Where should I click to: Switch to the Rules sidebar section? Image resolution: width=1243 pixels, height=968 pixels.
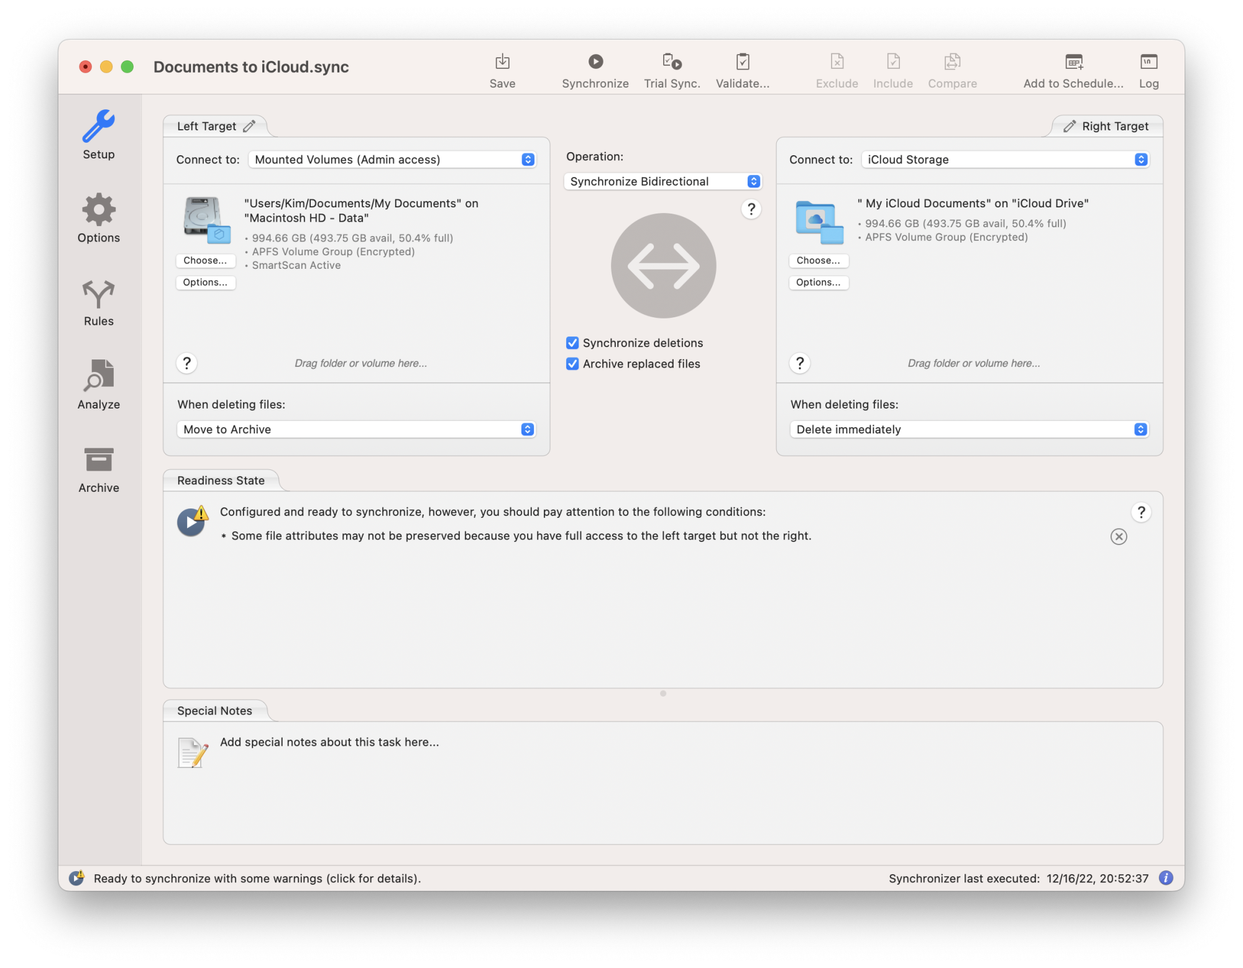point(99,302)
